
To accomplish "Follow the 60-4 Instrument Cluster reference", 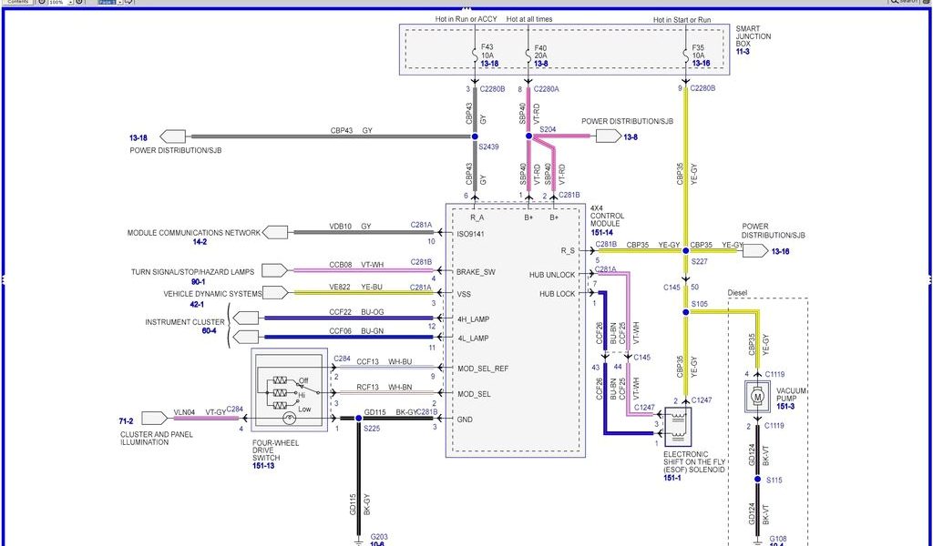I will tap(209, 330).
